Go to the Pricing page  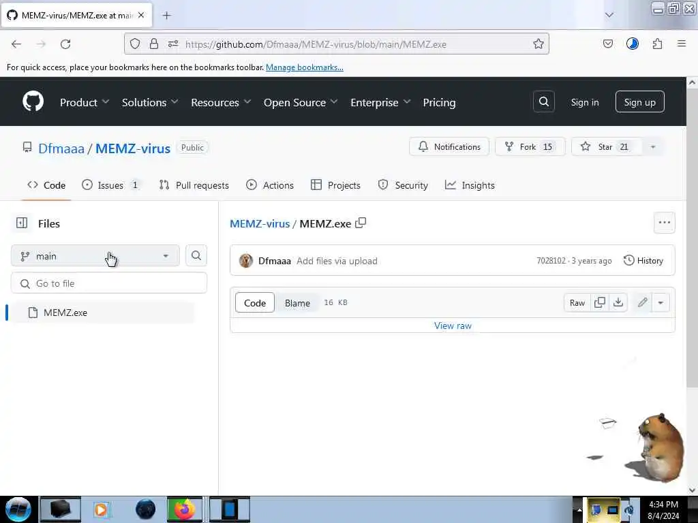[x=439, y=102]
